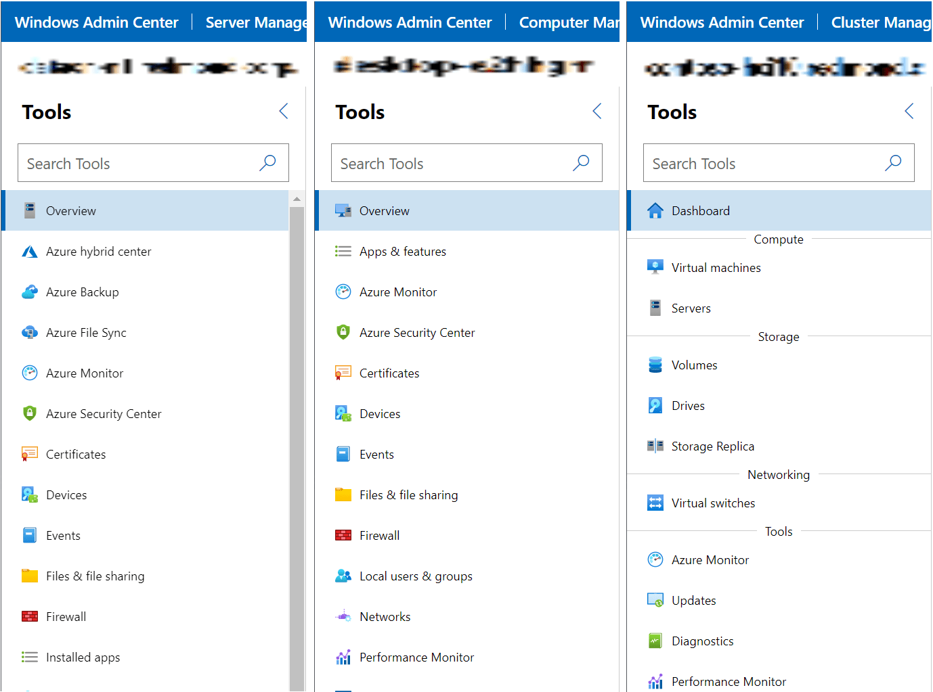The width and height of the screenshot is (933, 692).
Task: Click the Azure hybrid center icon
Action: tap(30, 251)
